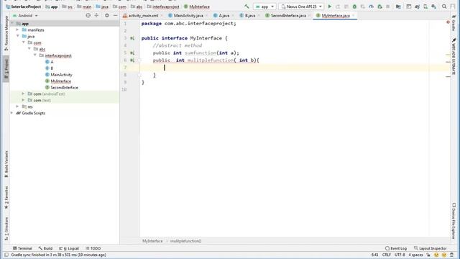The height and width of the screenshot is (259, 460).
Task: Click gutter implementation icon on line 6
Action: point(132,60)
